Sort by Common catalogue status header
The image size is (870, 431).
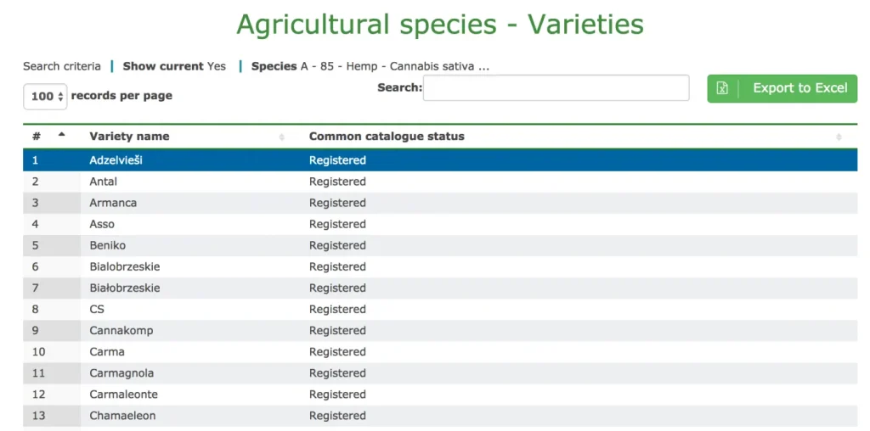(x=387, y=136)
